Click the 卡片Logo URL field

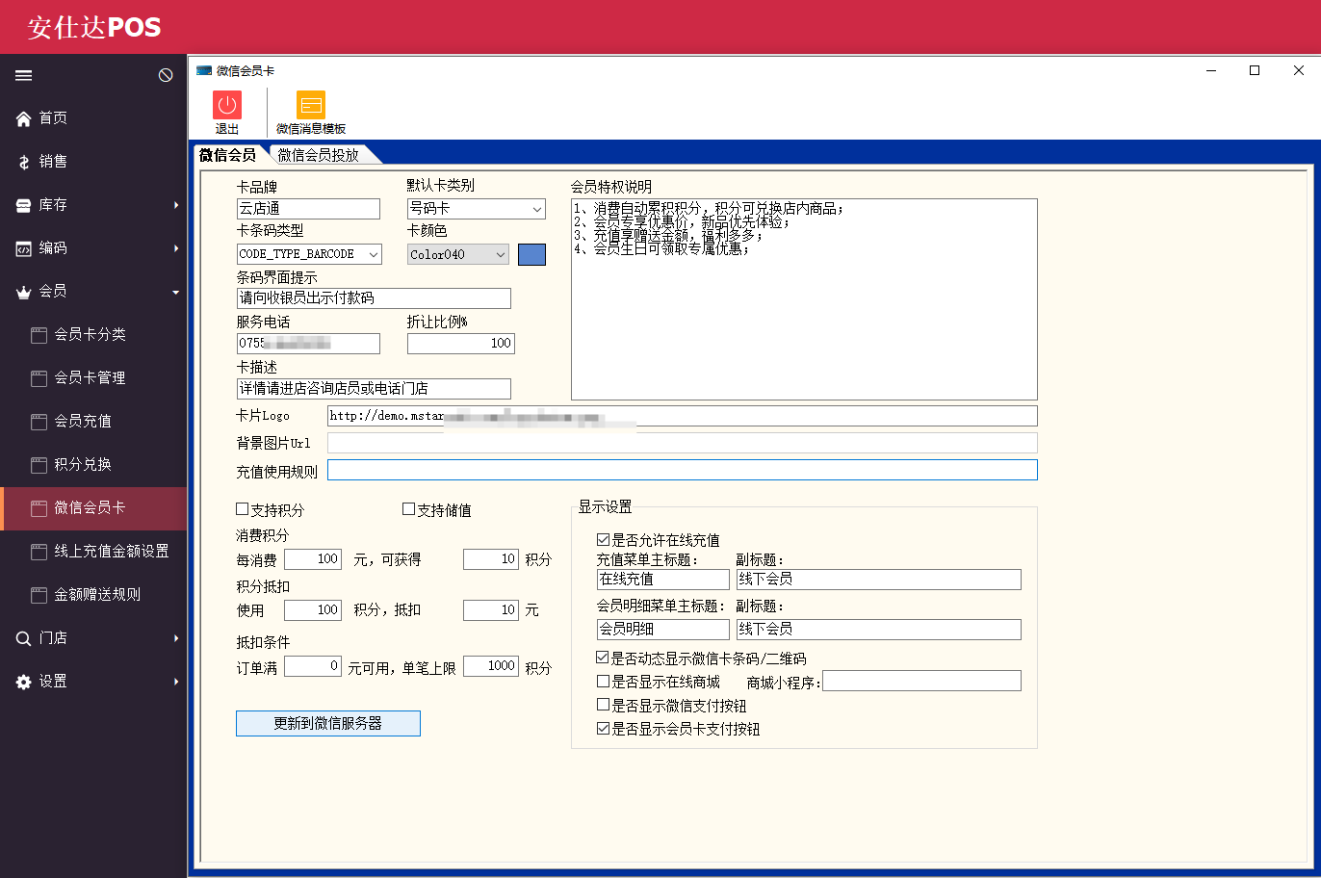683,416
